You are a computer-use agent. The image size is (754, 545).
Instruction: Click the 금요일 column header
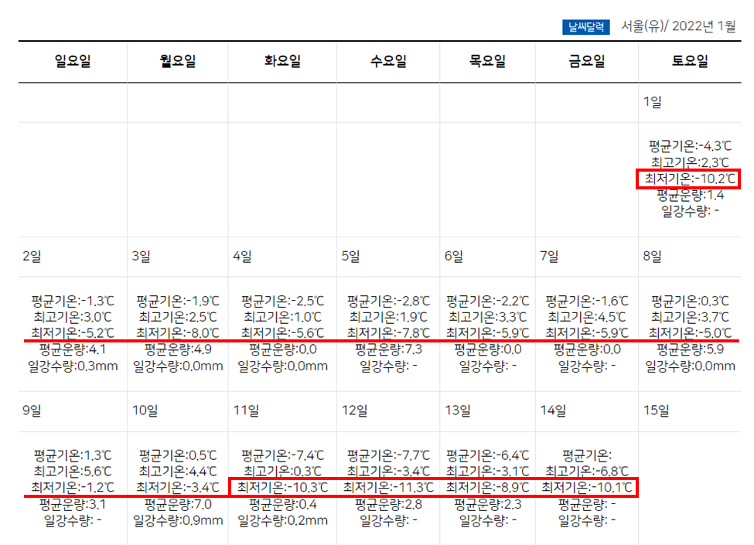(587, 61)
